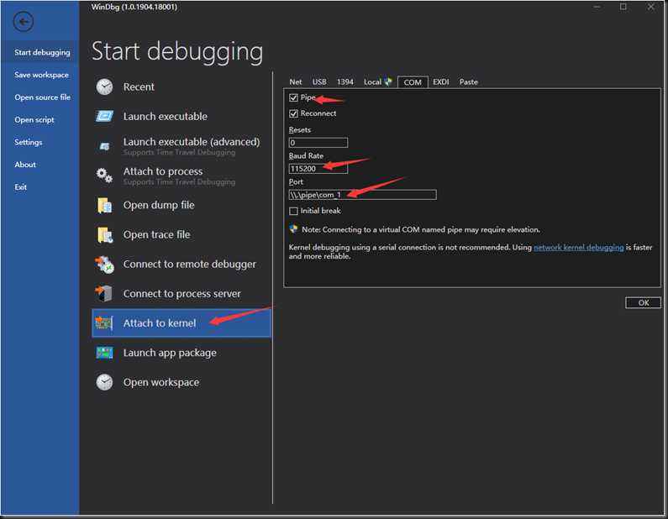Maximize the WinDbg window
Image resolution: width=668 pixels, height=519 pixels.
tap(623, 7)
